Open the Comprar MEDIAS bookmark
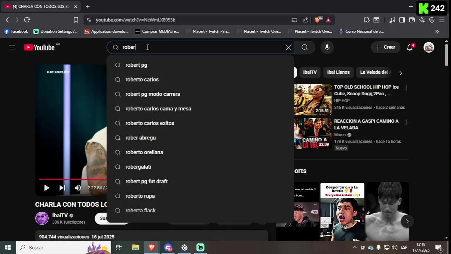 [157, 31]
